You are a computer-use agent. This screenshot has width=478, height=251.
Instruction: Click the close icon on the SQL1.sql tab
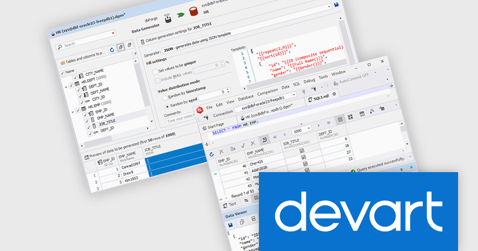[334, 94]
